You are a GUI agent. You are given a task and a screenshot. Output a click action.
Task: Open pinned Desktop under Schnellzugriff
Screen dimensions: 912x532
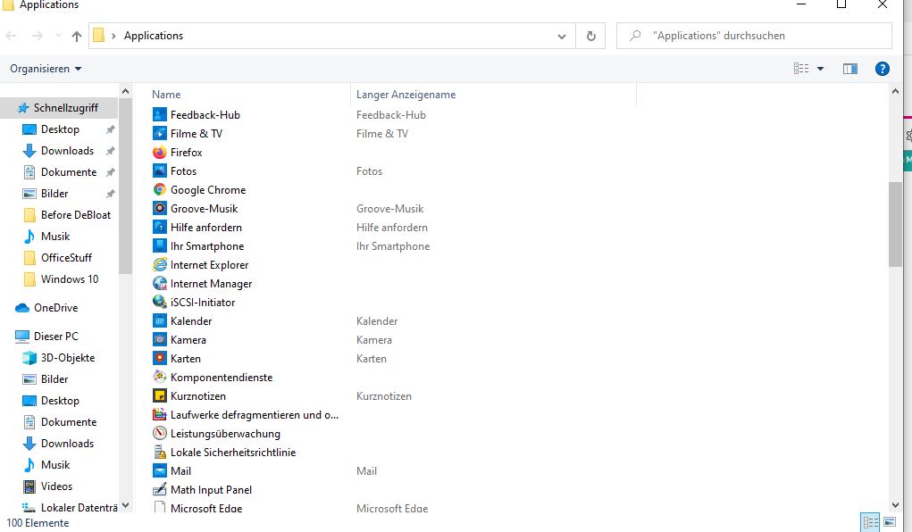pyautogui.click(x=59, y=129)
